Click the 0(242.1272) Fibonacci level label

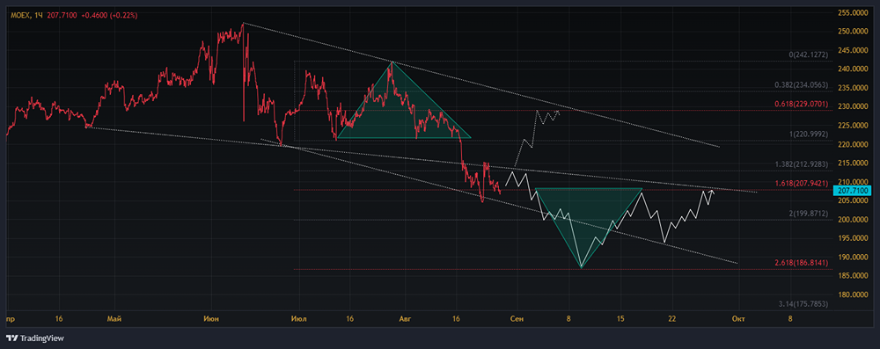808,55
